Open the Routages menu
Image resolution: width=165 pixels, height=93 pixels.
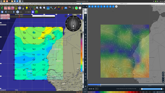click(20, 5)
